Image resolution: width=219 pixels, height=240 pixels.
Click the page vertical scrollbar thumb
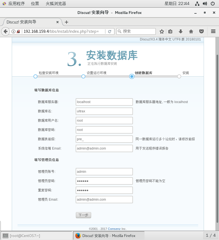click(217, 139)
